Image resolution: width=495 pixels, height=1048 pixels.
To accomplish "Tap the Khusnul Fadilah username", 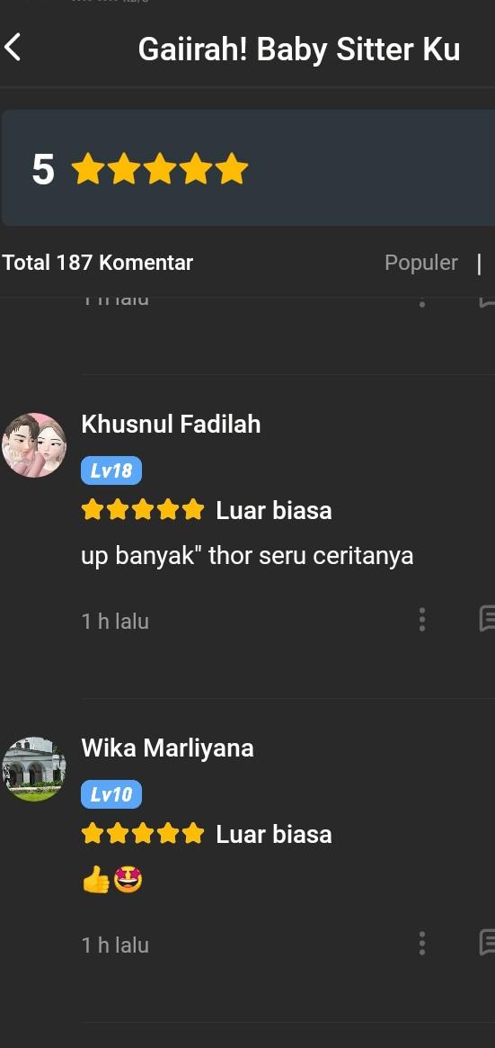I will (171, 424).
